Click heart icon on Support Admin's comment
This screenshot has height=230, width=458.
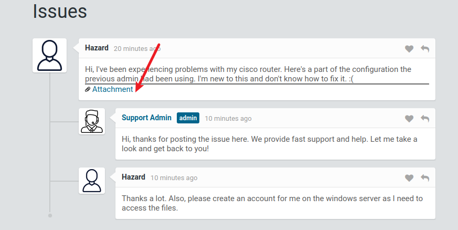point(409,119)
